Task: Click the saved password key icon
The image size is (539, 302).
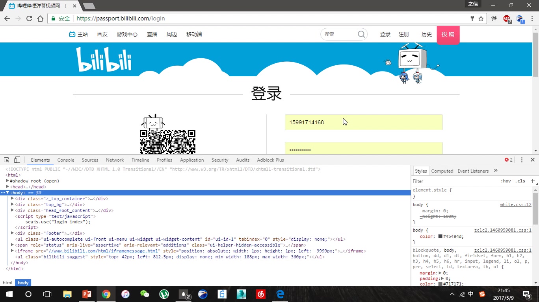Action: coord(472,18)
